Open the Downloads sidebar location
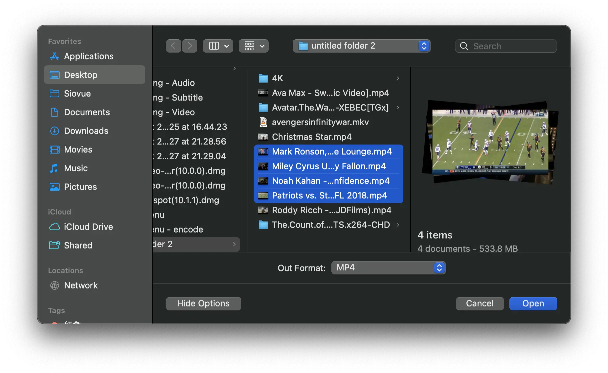Screen dimensions: 608x373 click(x=95, y=131)
